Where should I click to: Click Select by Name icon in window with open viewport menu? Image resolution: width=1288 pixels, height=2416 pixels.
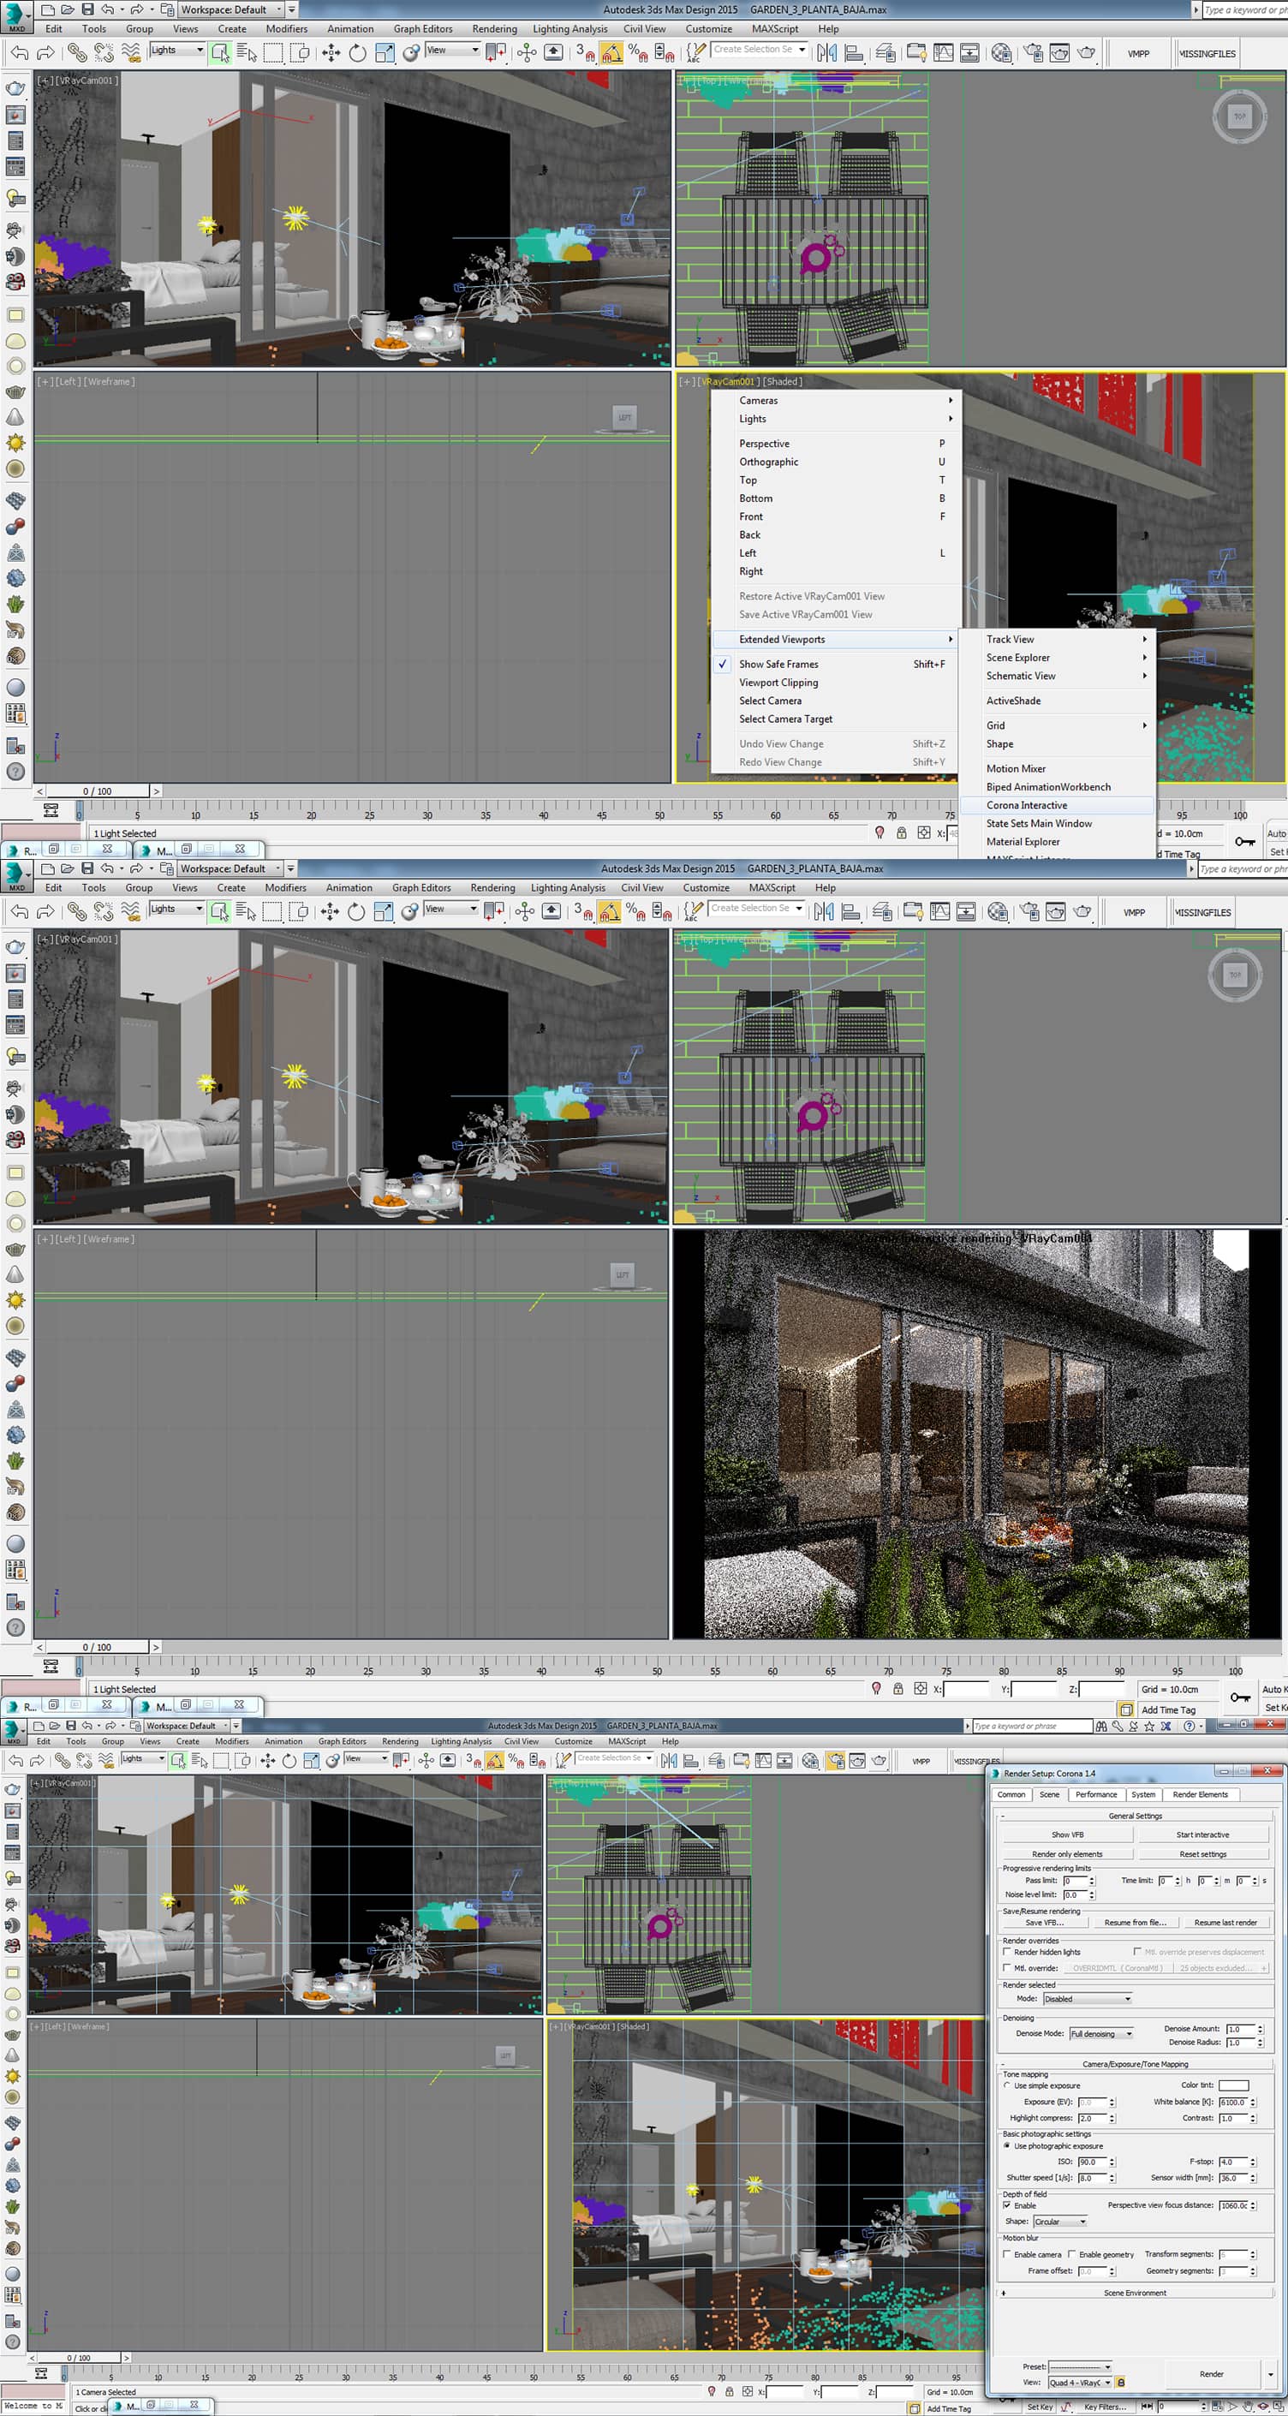click(247, 52)
